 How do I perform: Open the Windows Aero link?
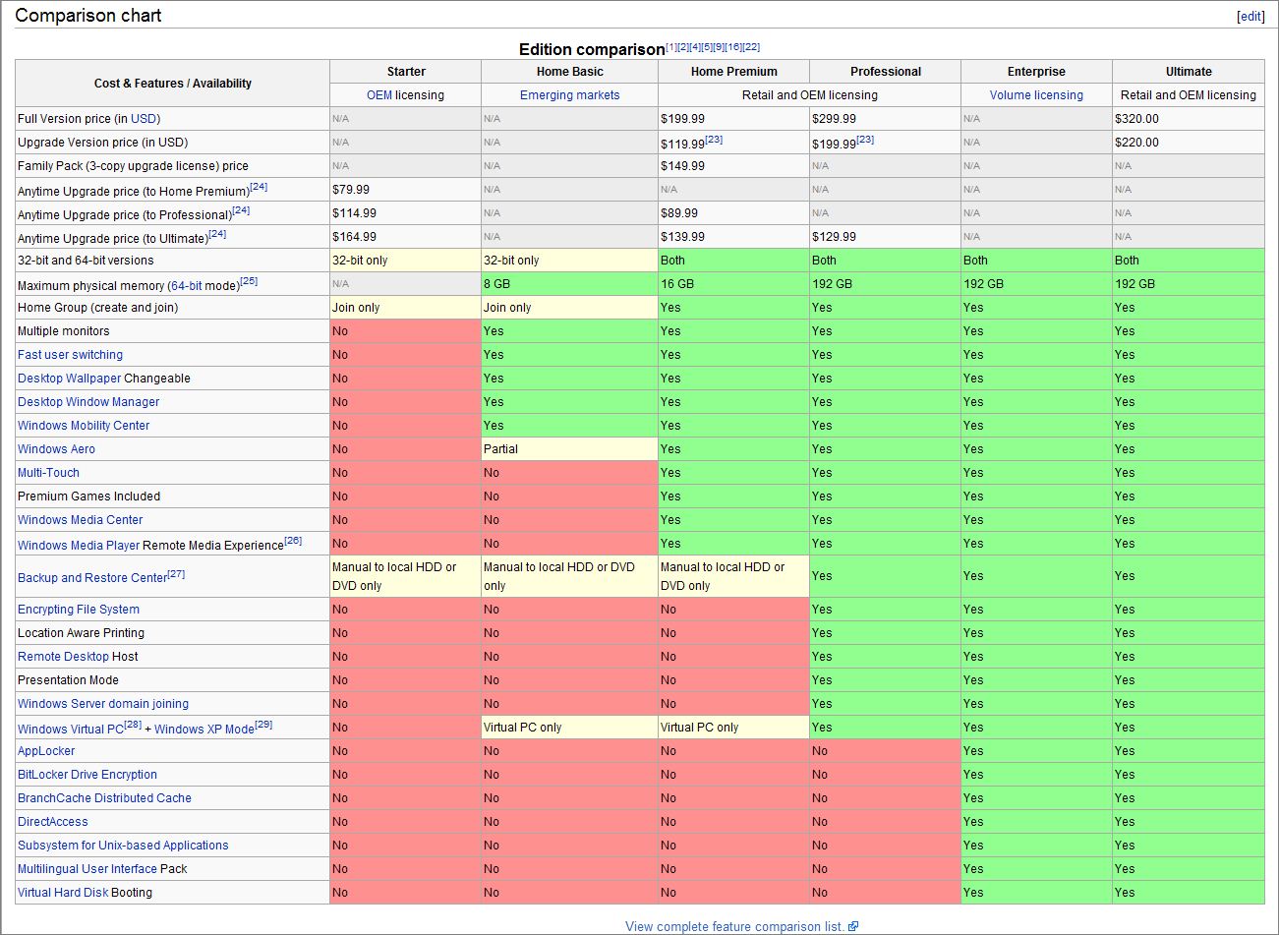pyautogui.click(x=56, y=449)
